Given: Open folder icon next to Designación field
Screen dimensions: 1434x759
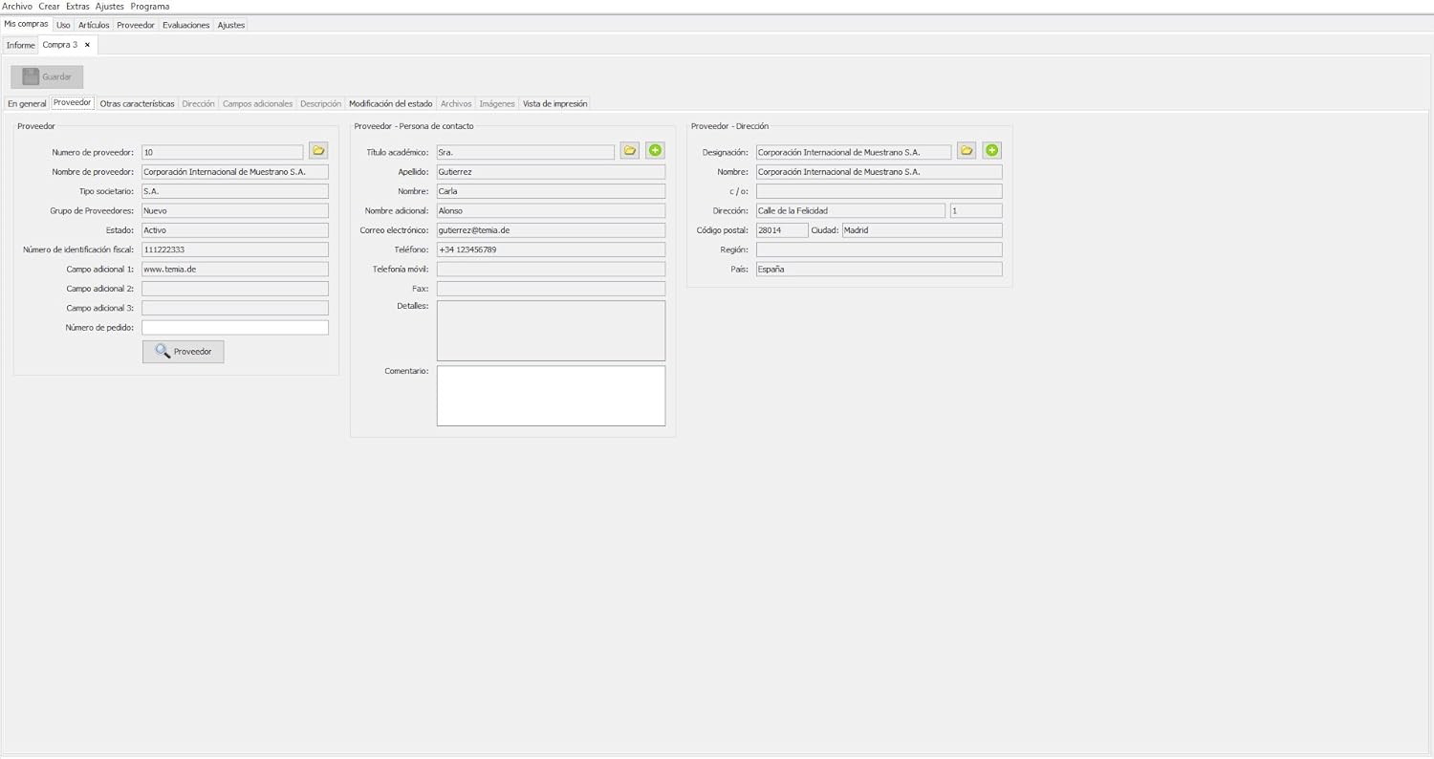Looking at the screenshot, I should [x=967, y=151].
